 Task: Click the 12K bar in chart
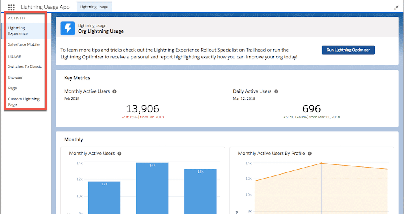tap(104, 197)
